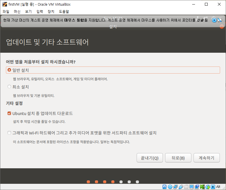Minimize the VirtualBox window

click(194, 4)
